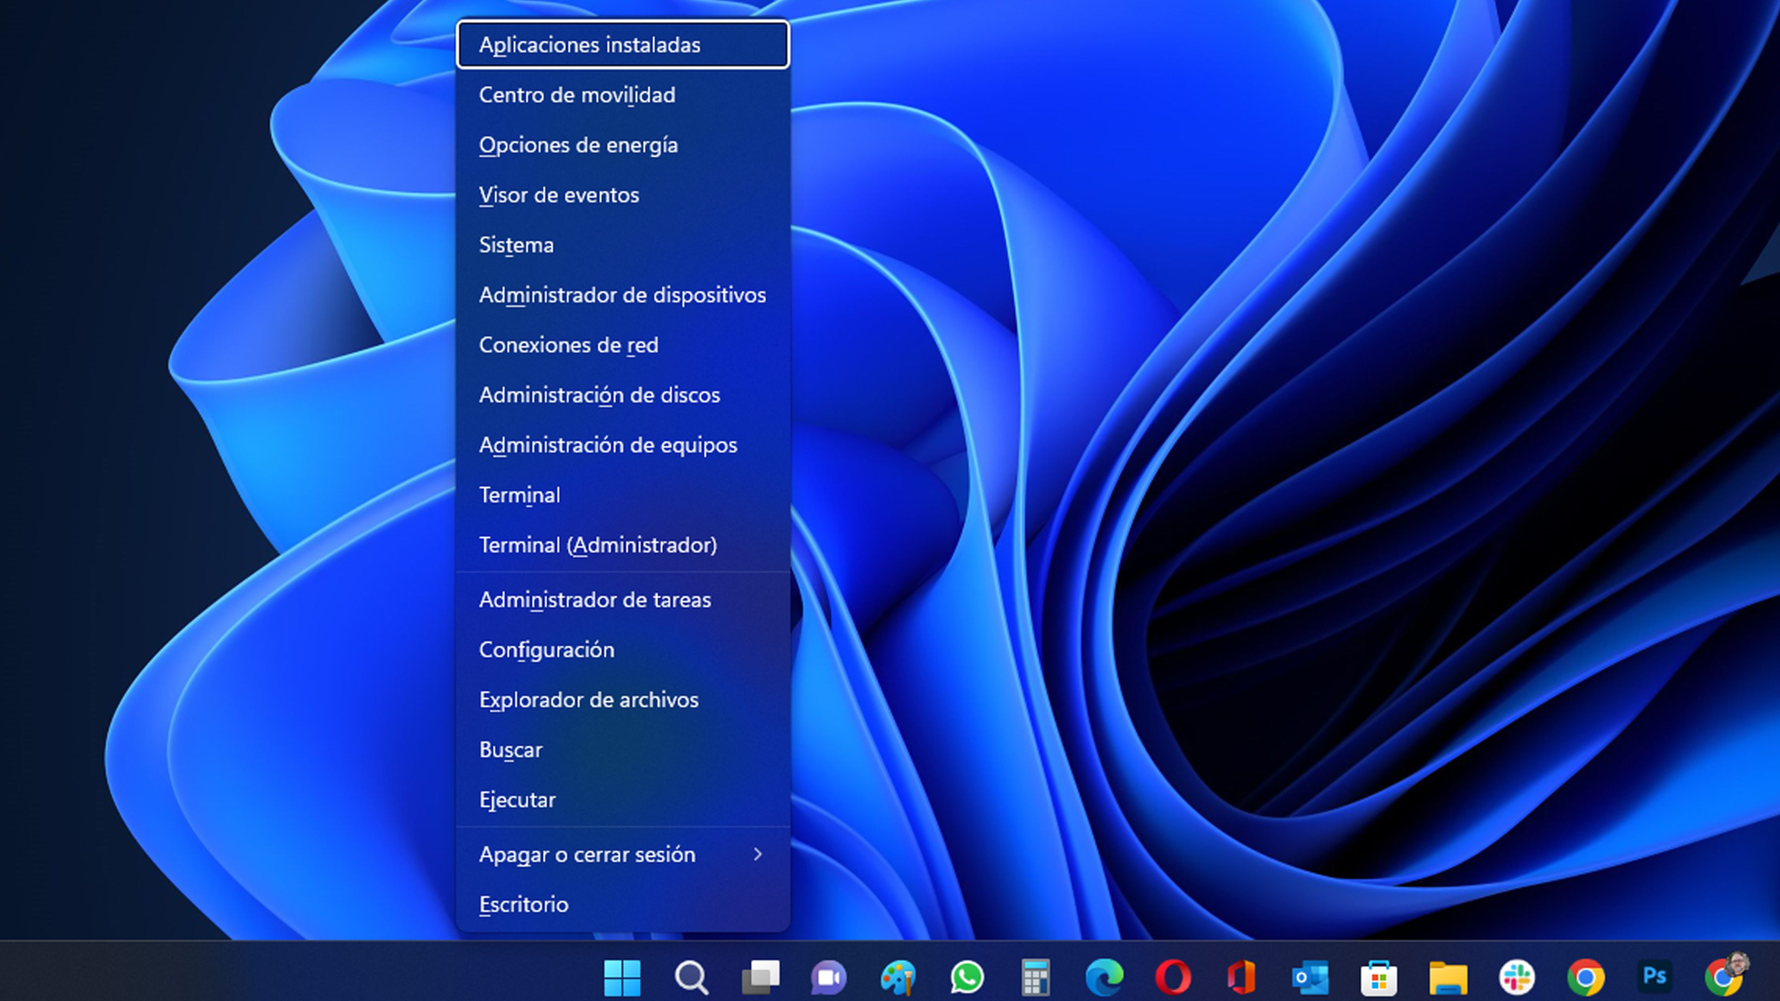The height and width of the screenshot is (1001, 1780).
Task: Select Administración de equipos
Action: (623, 445)
